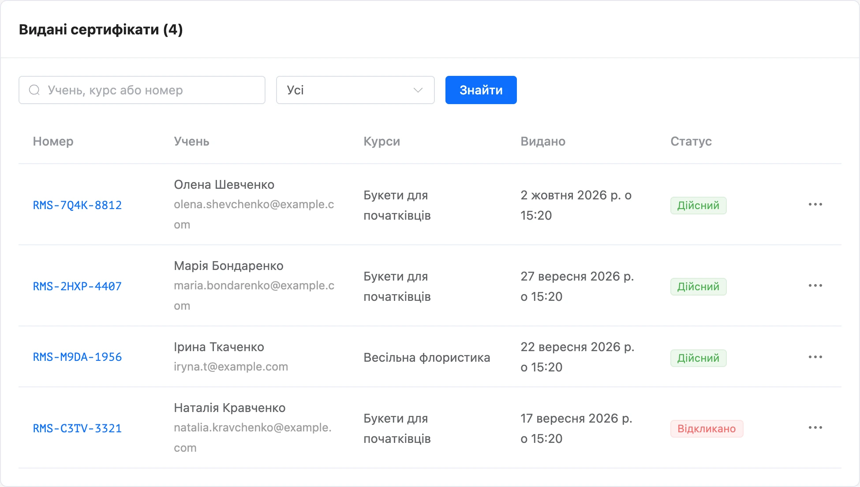Viewport: 860px width, 487px height.
Task: Click Букети для початківців in Марія Бондаренко row
Action: pyautogui.click(x=397, y=286)
